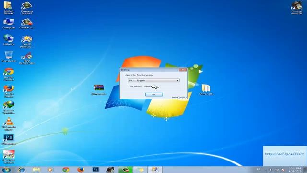Select the CamRecorder desktop shortcut
This screenshot has height=173, width=307.
27,24
